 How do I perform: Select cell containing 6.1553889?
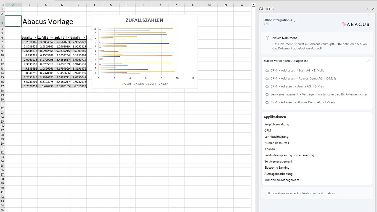click(46, 55)
